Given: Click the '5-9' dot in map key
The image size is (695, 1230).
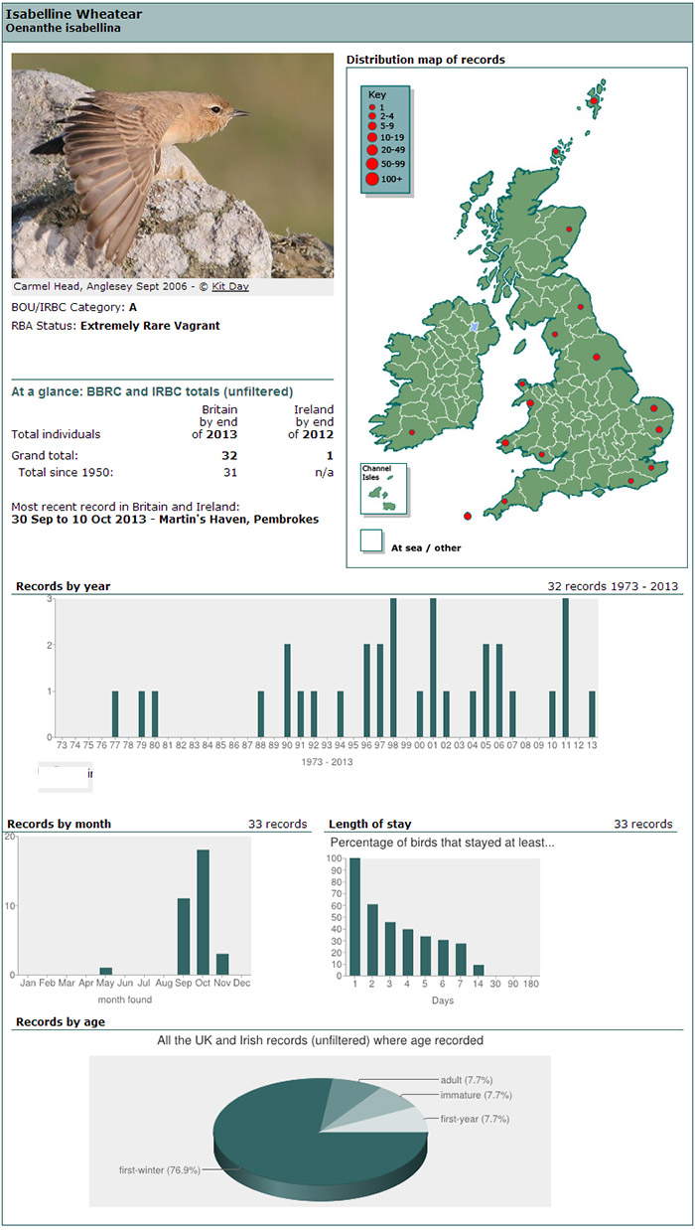Looking at the screenshot, I should [x=371, y=126].
